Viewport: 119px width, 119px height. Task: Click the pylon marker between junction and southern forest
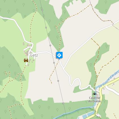pyautogui.click(x=58, y=81)
